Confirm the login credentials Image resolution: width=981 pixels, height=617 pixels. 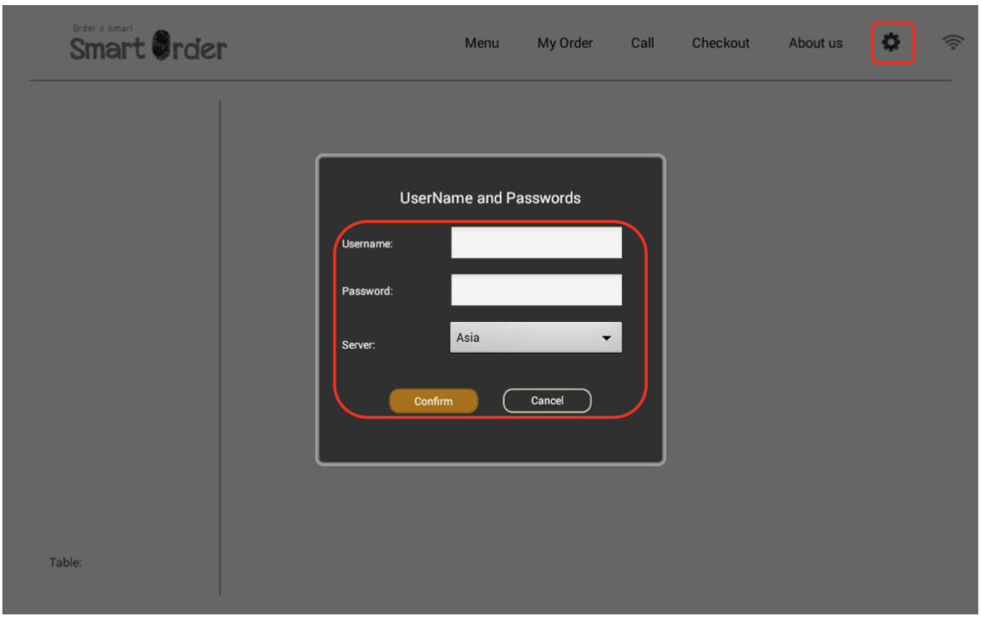[x=433, y=401]
